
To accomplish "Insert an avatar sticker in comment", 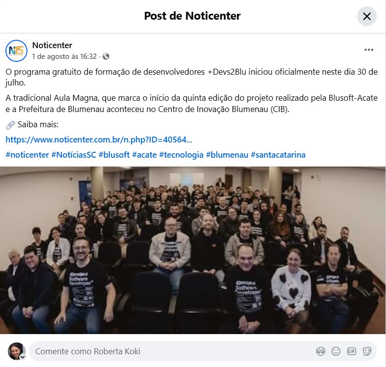I will click(321, 351).
